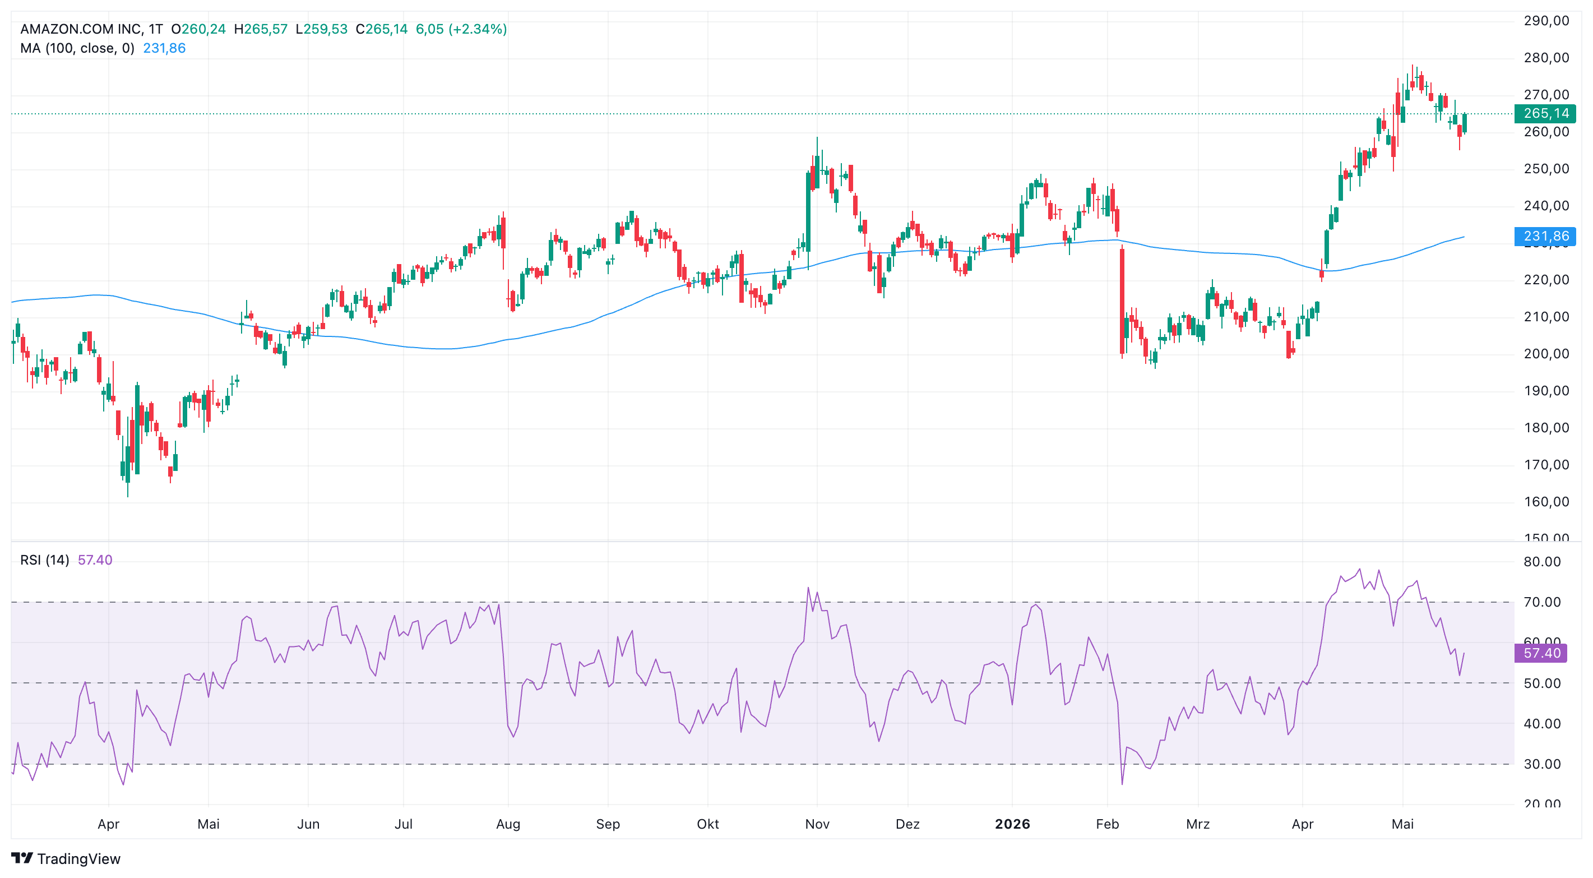Image resolution: width=1593 pixels, height=878 pixels.
Task: Click the change value 6,05 (+2.34%)
Action: pos(461,29)
